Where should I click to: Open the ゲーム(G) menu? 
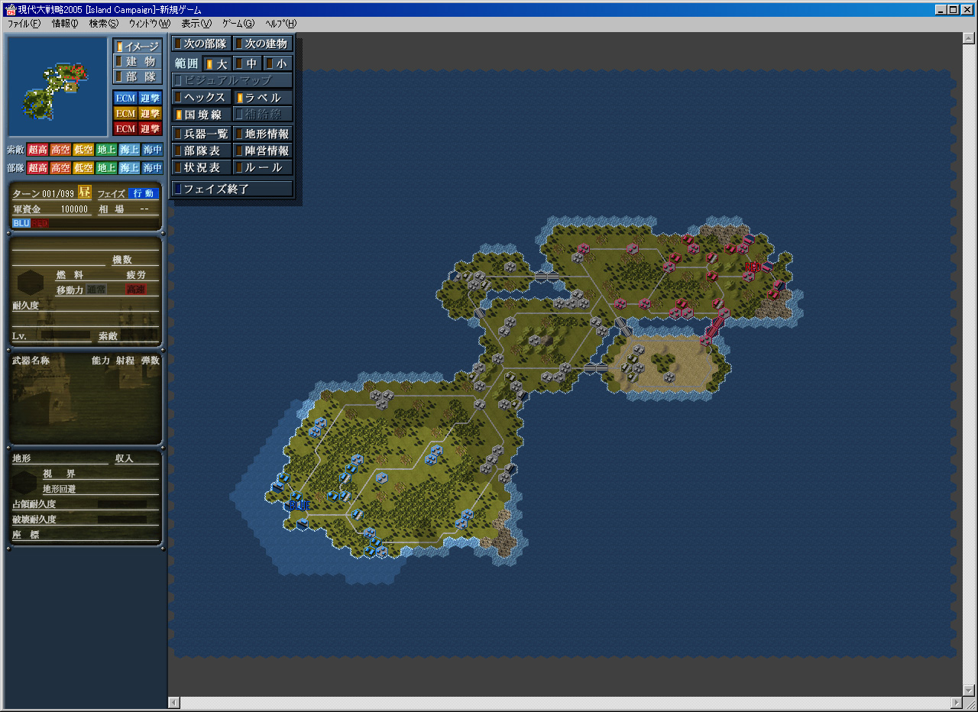(238, 24)
